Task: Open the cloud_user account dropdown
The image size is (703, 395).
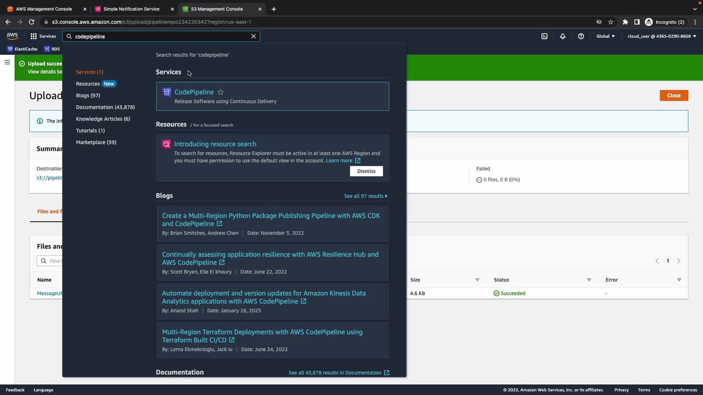Action: 662,36
